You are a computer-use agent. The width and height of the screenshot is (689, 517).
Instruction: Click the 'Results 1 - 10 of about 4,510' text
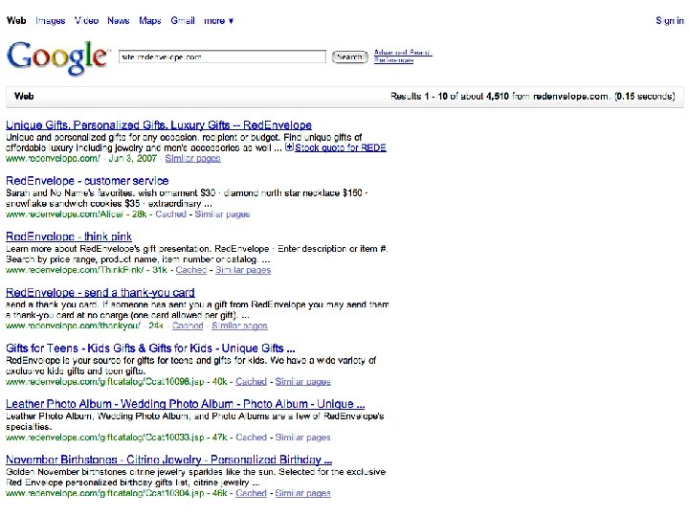pos(450,97)
